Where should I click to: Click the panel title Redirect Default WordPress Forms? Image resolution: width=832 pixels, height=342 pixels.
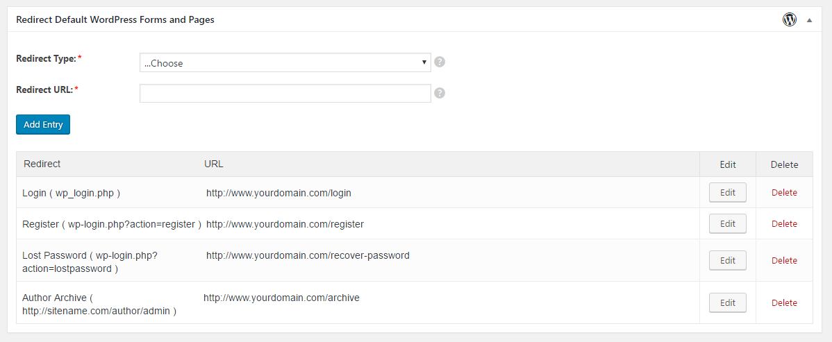(115, 19)
